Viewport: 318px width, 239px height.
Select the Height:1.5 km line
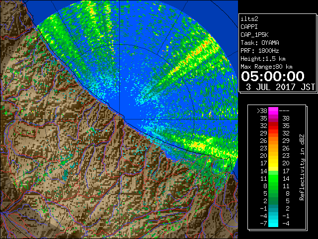click(x=263, y=59)
